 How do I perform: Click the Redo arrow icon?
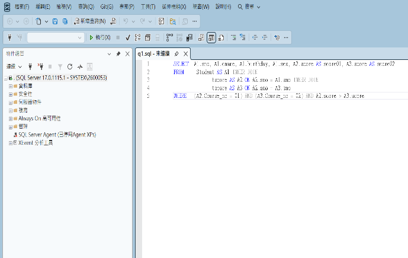(142, 21)
